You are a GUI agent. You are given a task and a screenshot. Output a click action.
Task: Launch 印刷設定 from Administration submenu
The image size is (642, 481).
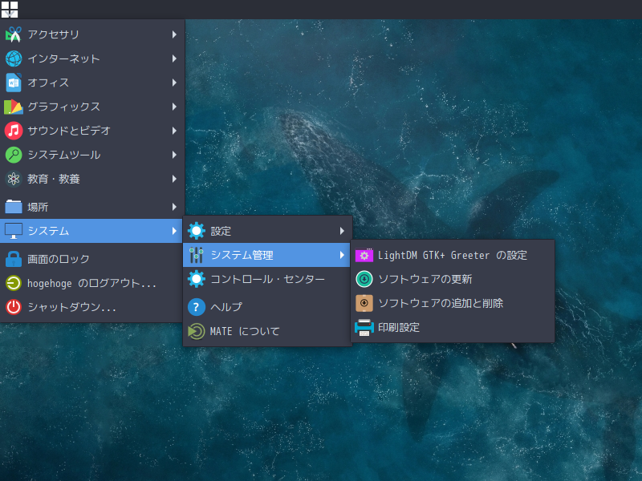(x=453, y=327)
